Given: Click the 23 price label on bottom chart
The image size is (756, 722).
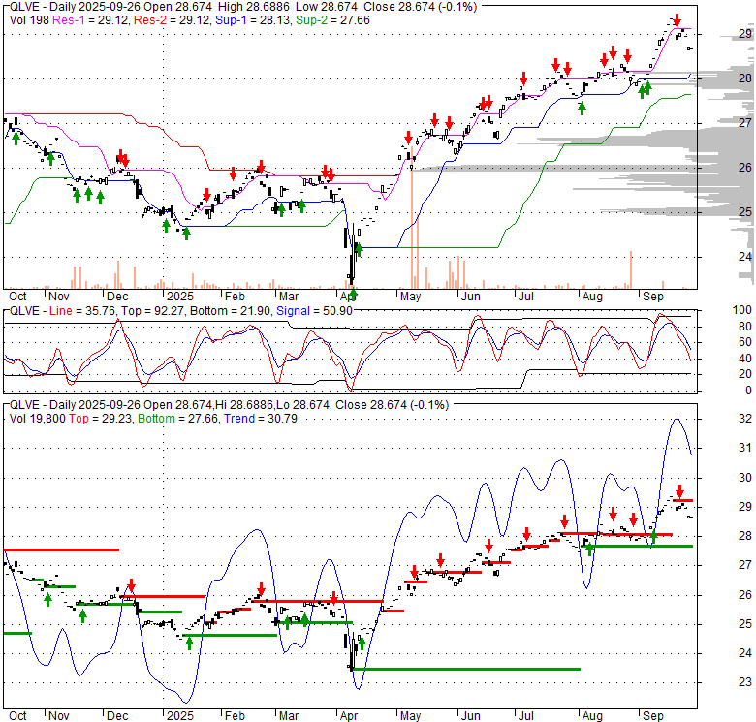Looking at the screenshot, I should pyautogui.click(x=745, y=682).
